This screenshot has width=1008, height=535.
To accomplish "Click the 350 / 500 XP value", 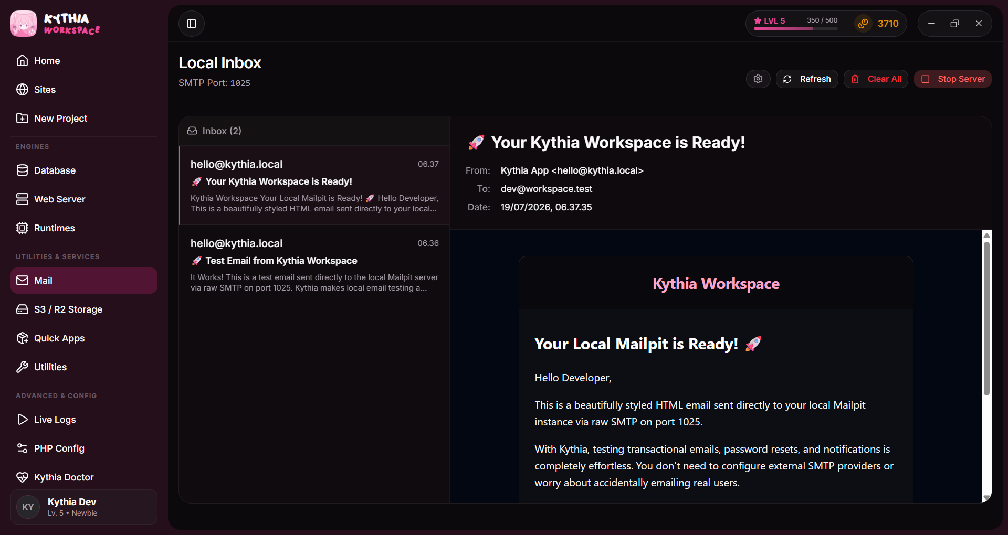I will point(822,20).
